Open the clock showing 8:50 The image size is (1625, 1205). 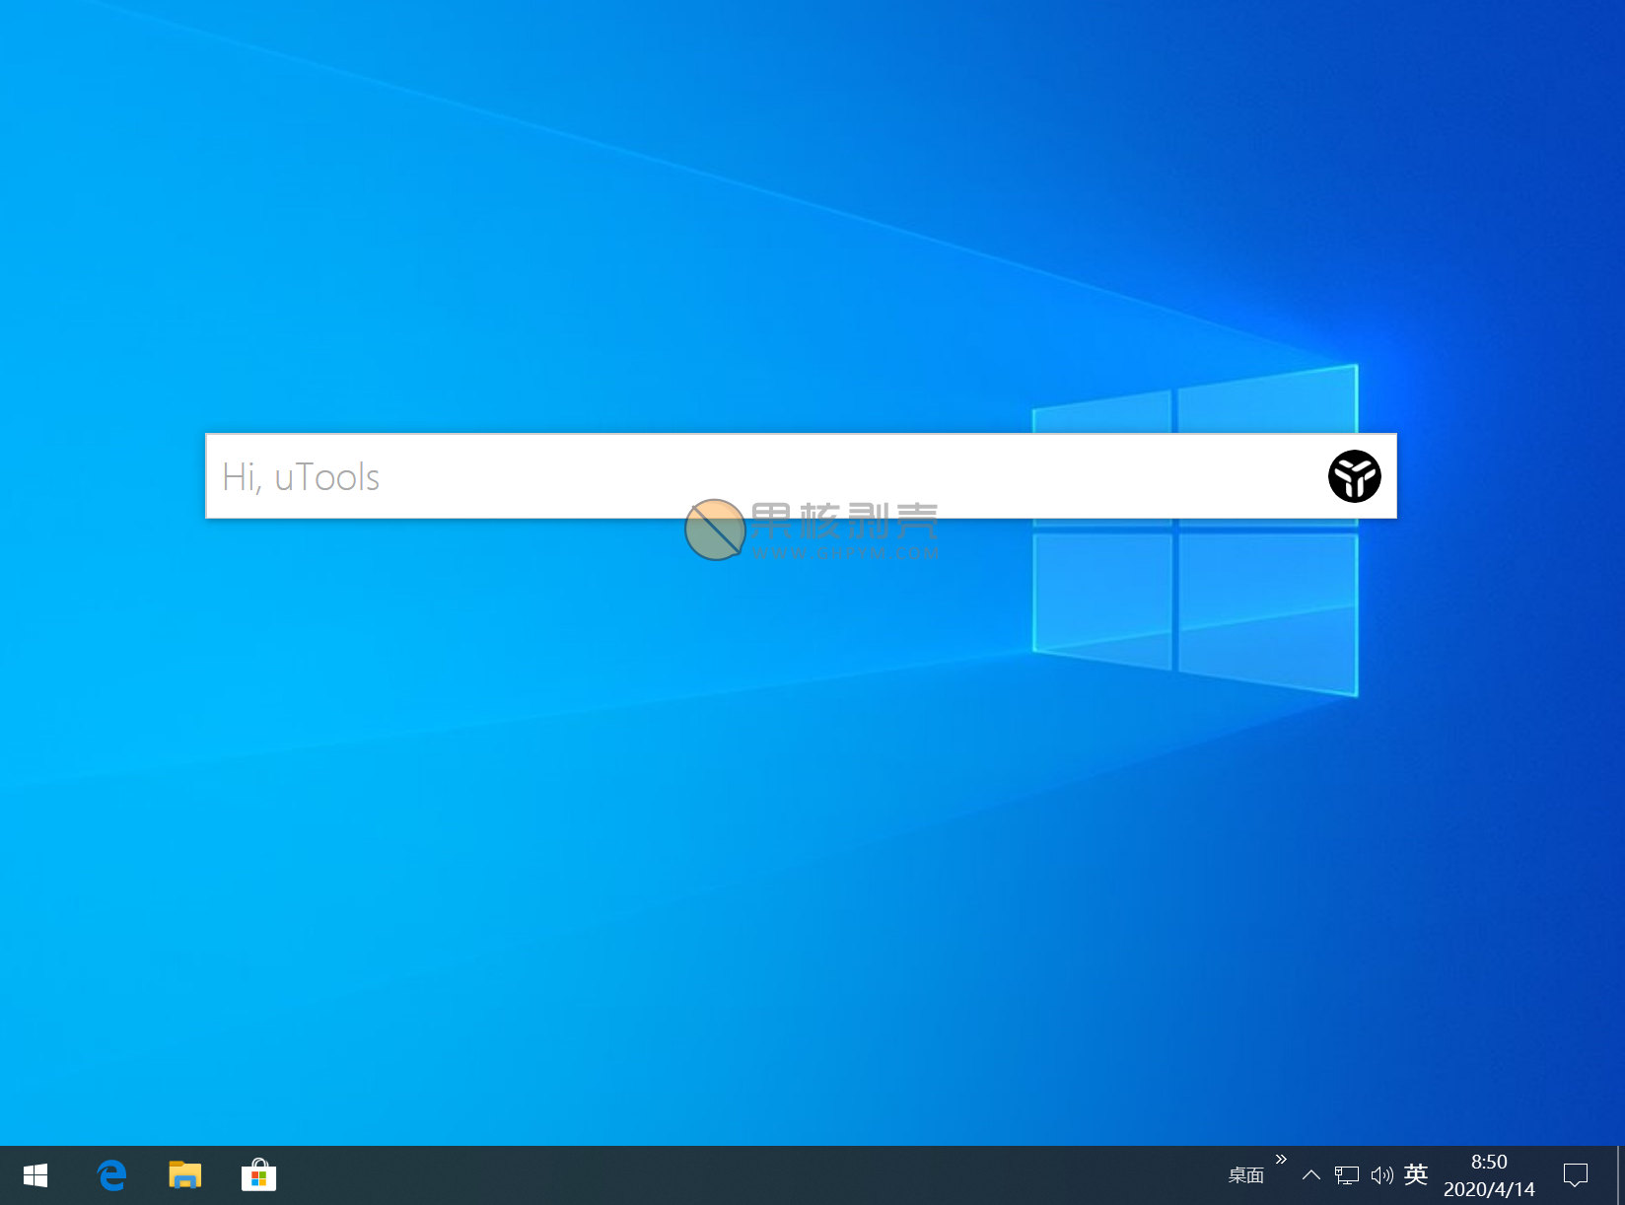(x=1489, y=1162)
